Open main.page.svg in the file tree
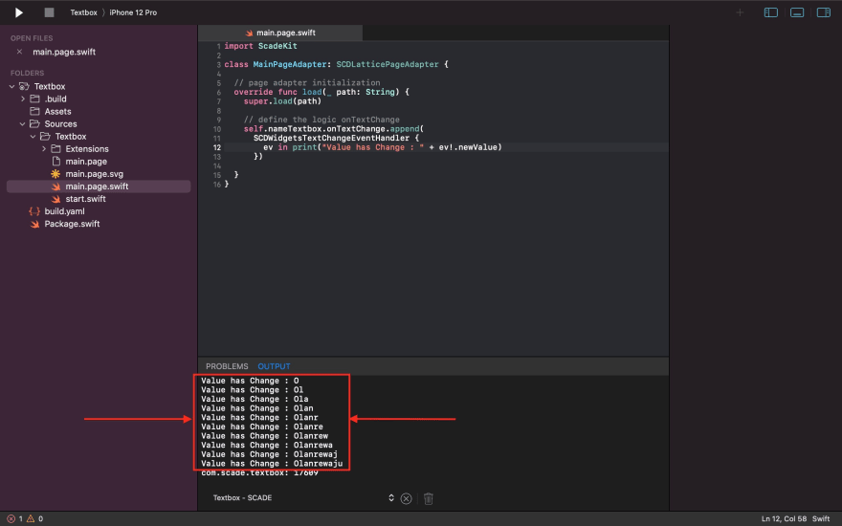The image size is (842, 526). (x=94, y=174)
